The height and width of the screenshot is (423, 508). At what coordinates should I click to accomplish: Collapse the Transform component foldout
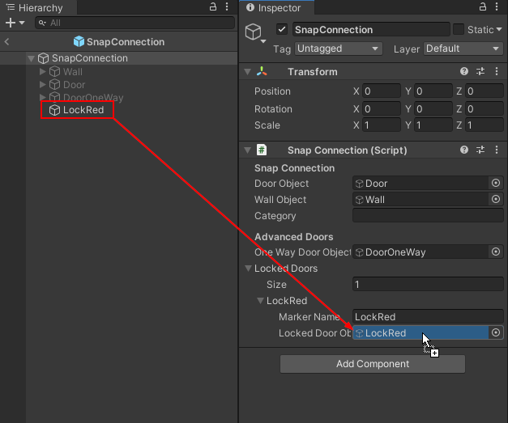point(248,72)
